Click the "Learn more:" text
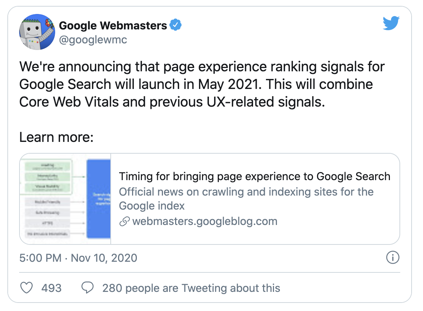The height and width of the screenshot is (311, 423). (x=56, y=137)
